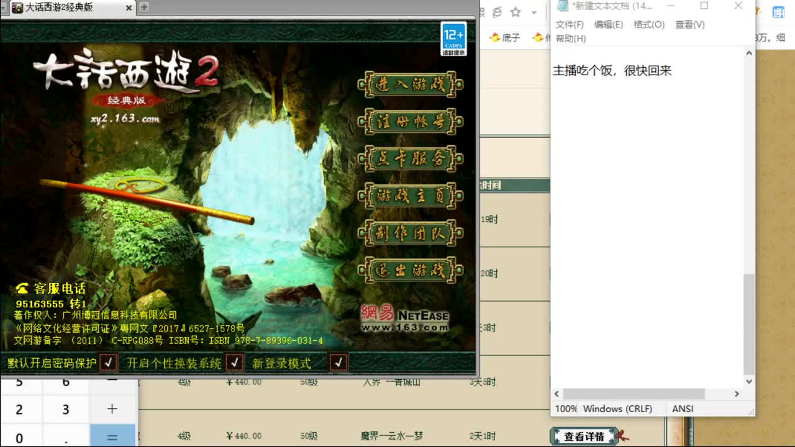795x447 pixels.
Task: Toggle the 默认开启密码保护 checkbox
Action: coord(108,362)
